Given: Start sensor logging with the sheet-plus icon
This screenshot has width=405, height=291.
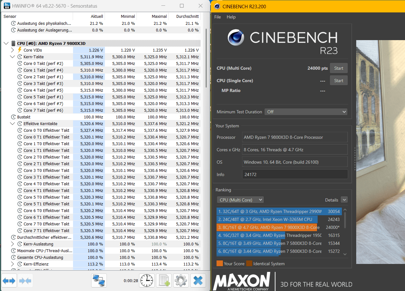Looking at the screenshot, I should click(164, 280).
